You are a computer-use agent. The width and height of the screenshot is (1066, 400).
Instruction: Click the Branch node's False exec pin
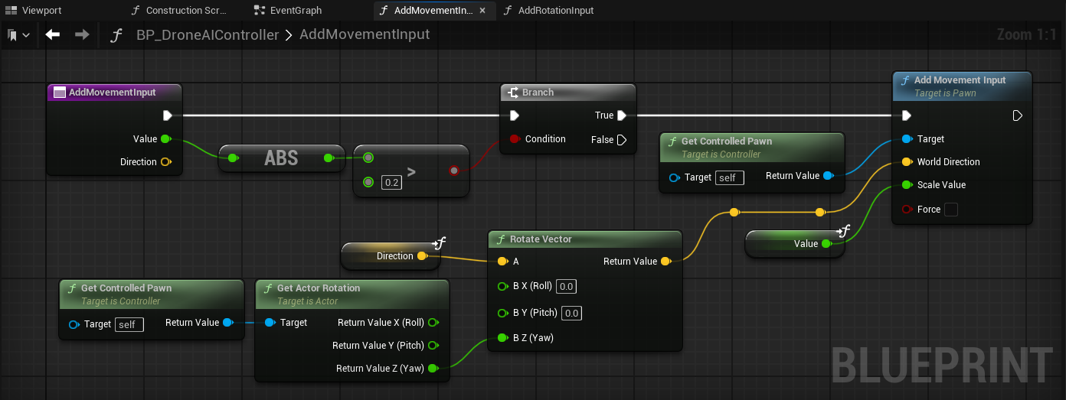pyautogui.click(x=622, y=139)
